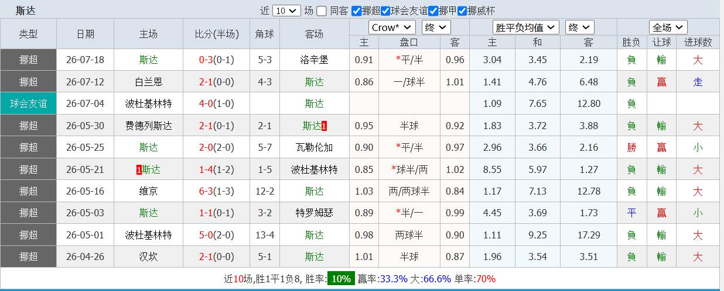Open score 6-3(1-3) of 维京 match
724x291 pixels.
(217, 191)
